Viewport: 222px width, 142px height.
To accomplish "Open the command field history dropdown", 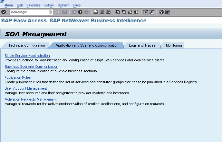I will [x=50, y=12].
